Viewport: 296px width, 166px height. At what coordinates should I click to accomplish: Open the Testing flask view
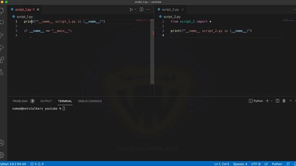click(2, 72)
